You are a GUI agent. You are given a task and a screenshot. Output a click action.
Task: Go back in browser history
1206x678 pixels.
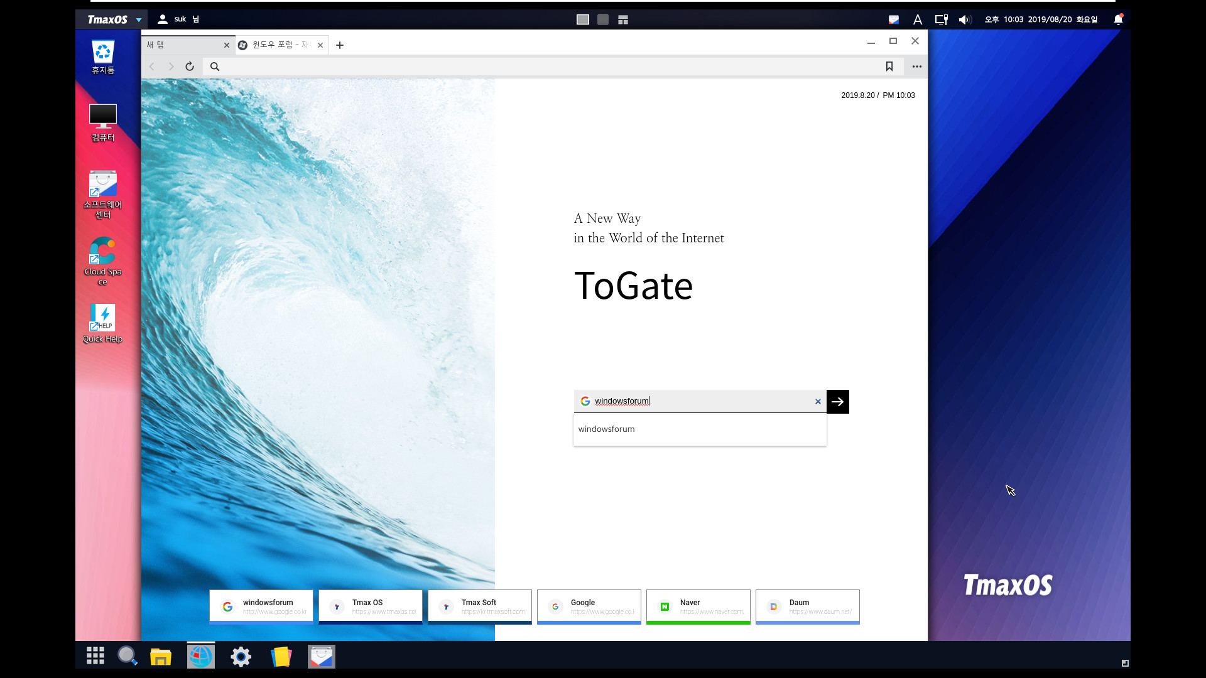[152, 67]
